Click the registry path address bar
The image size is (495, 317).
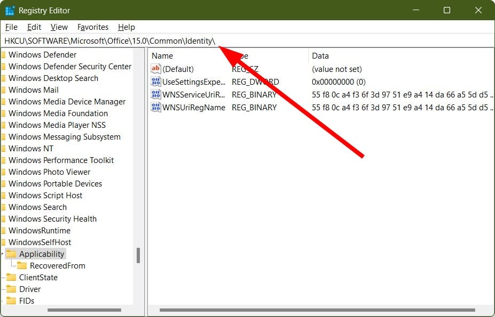pos(248,41)
